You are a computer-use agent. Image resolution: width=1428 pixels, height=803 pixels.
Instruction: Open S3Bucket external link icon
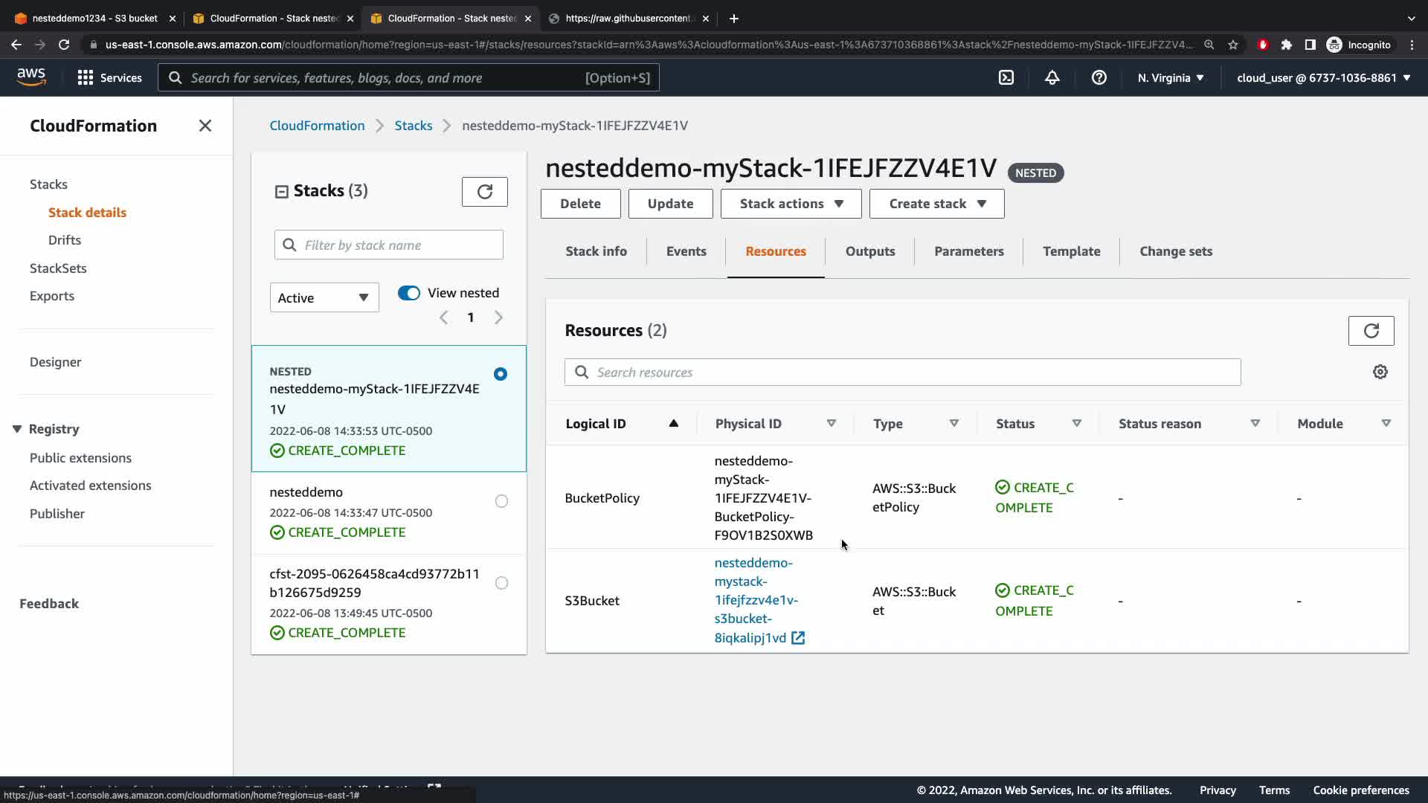click(x=798, y=638)
